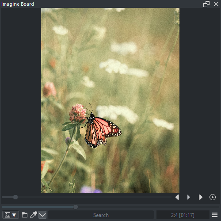Click the butterfly image preview
Viewport: 221px width, 221px height.
(x=110, y=100)
